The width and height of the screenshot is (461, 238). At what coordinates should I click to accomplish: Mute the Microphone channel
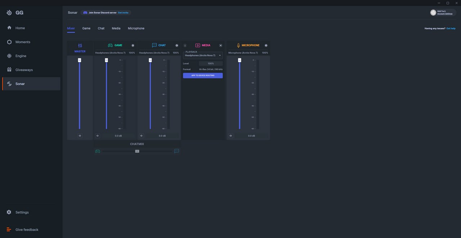click(x=230, y=136)
